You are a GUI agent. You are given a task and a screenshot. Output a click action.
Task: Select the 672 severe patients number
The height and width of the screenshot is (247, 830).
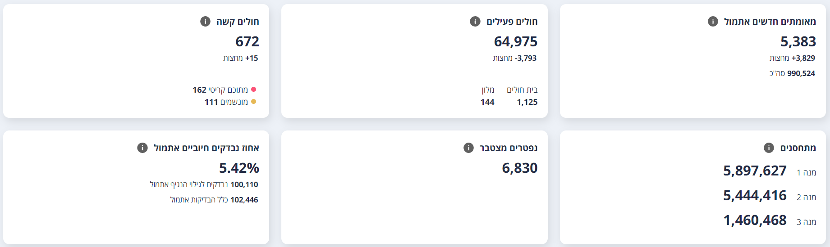[x=247, y=41]
